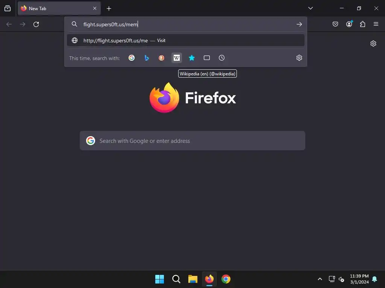Restore down the Firefox window
Screen dimensions: 385x288
tap(359, 8)
